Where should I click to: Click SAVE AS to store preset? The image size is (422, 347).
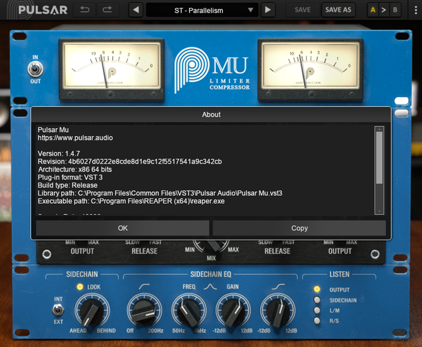[x=338, y=10]
